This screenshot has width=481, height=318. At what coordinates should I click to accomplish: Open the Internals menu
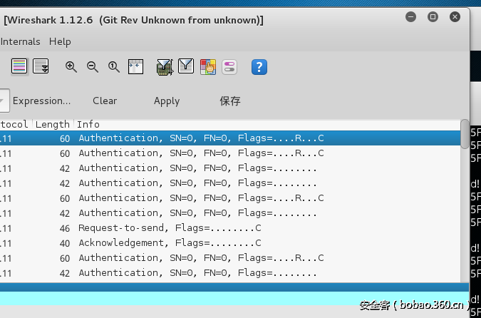point(20,41)
